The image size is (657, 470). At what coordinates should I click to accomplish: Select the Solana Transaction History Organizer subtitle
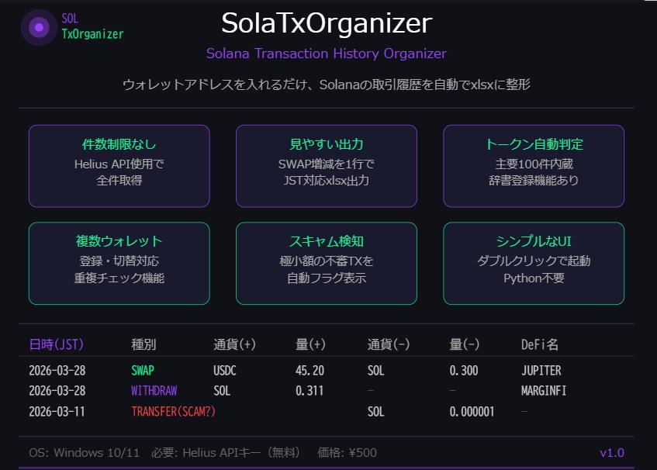pos(328,53)
